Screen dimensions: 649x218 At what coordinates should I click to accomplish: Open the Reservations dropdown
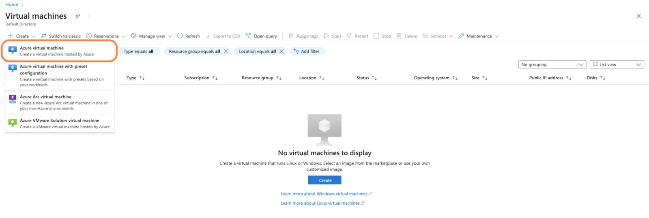(x=106, y=36)
